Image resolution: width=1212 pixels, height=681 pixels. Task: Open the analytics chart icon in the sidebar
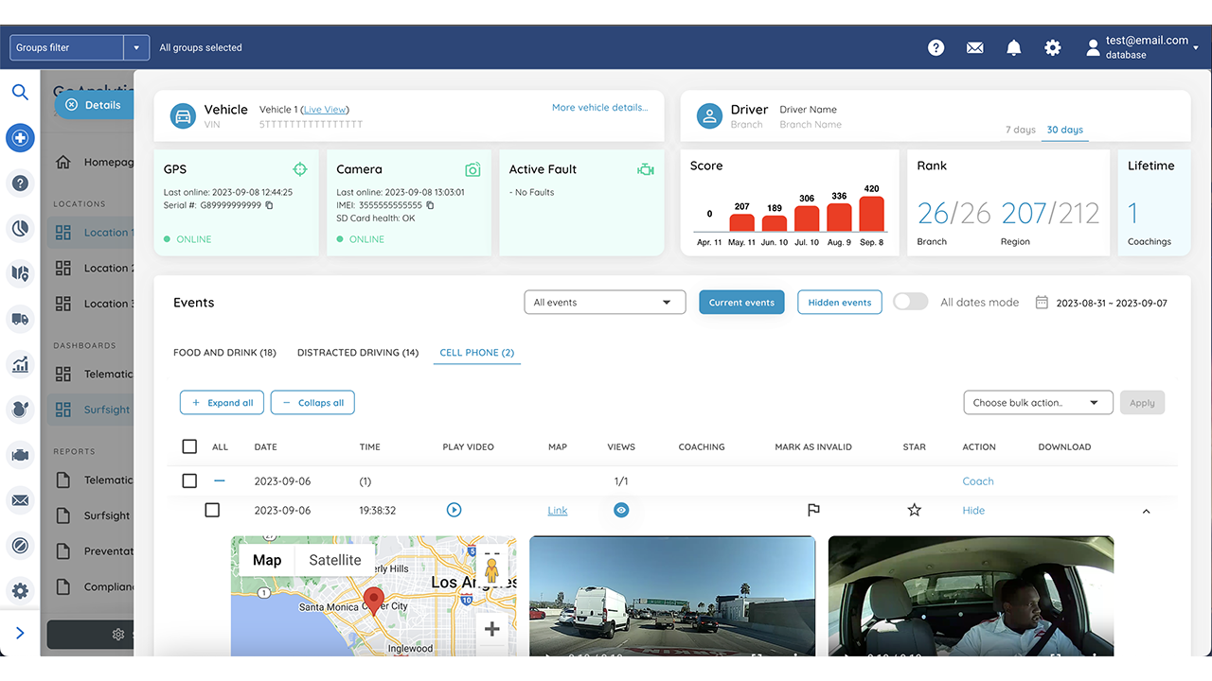[20, 364]
